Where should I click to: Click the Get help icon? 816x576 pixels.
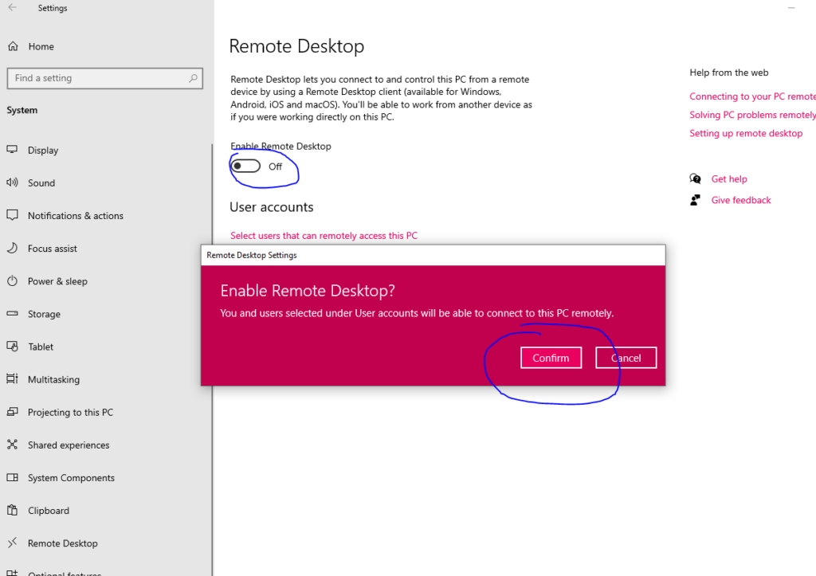click(x=695, y=178)
